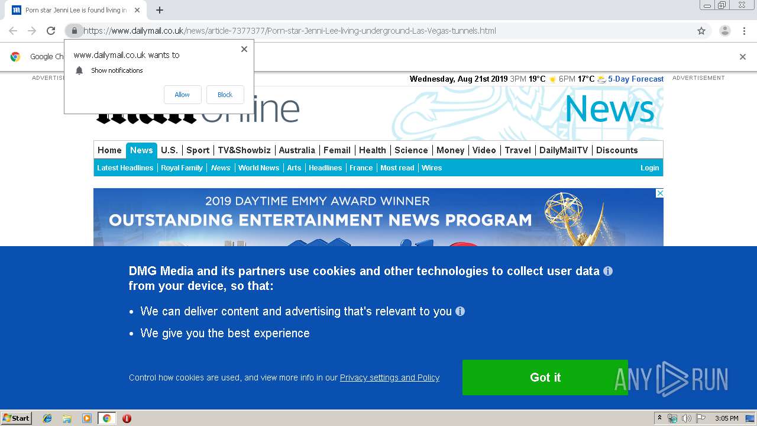Click the padlock site info icon
Image resolution: width=757 pixels, height=426 pixels.
(73, 31)
